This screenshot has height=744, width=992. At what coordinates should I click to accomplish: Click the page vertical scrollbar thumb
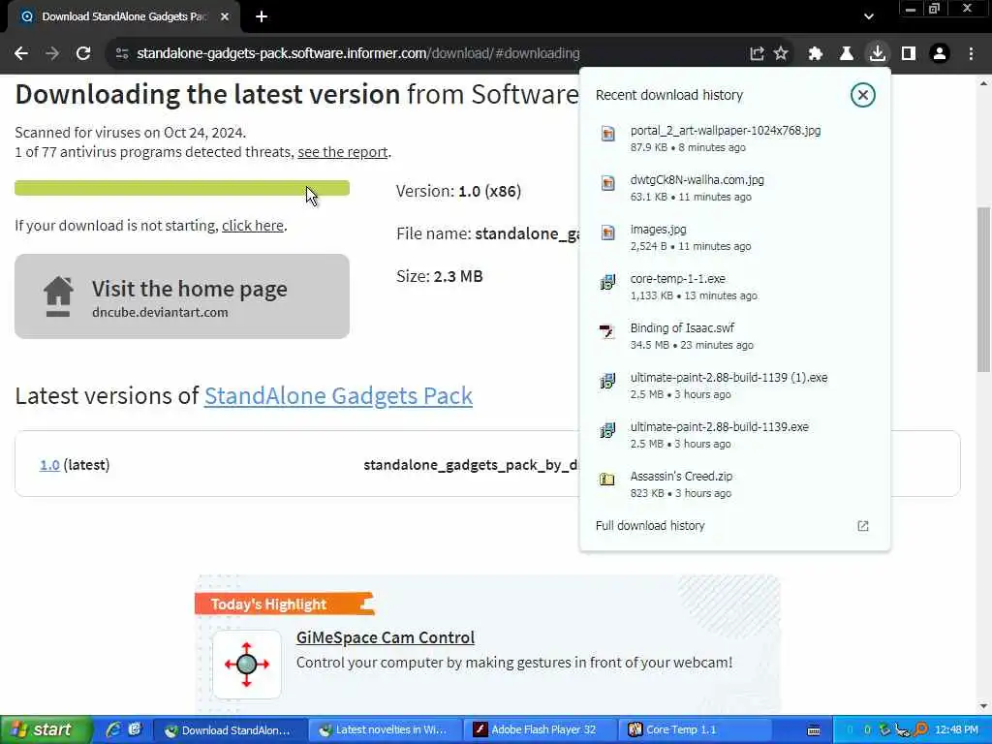[984, 289]
